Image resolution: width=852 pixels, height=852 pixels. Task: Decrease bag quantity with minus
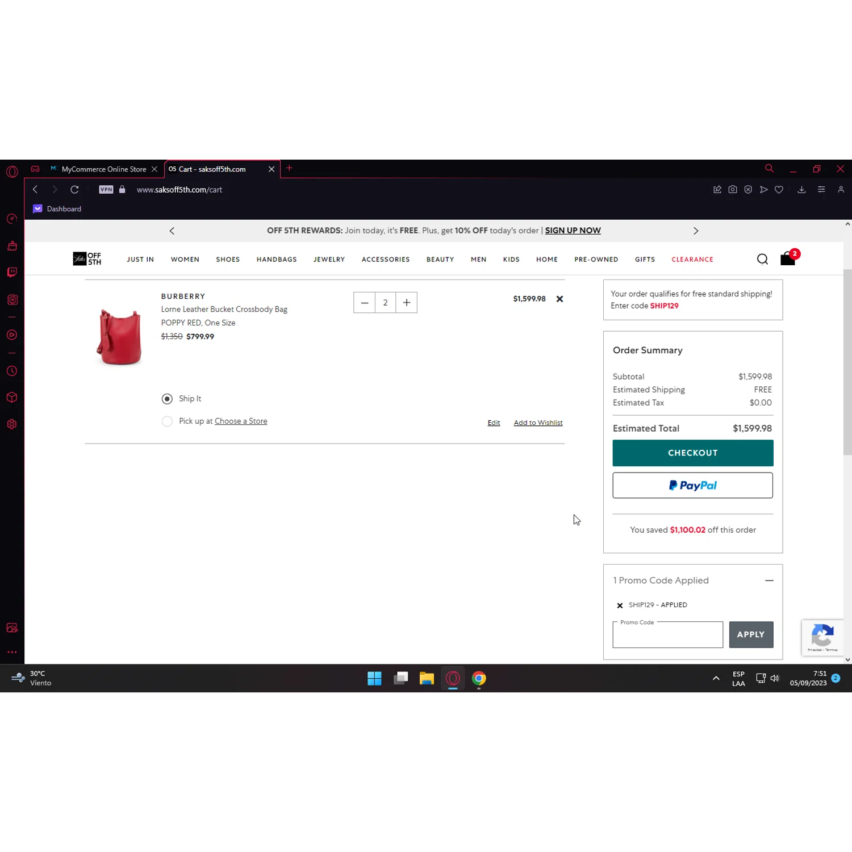[365, 303]
